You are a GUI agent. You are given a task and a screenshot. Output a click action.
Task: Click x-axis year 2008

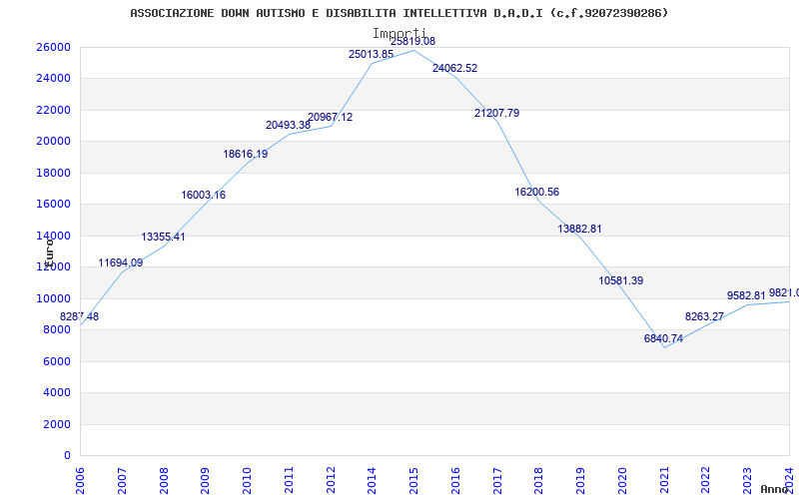click(x=164, y=481)
